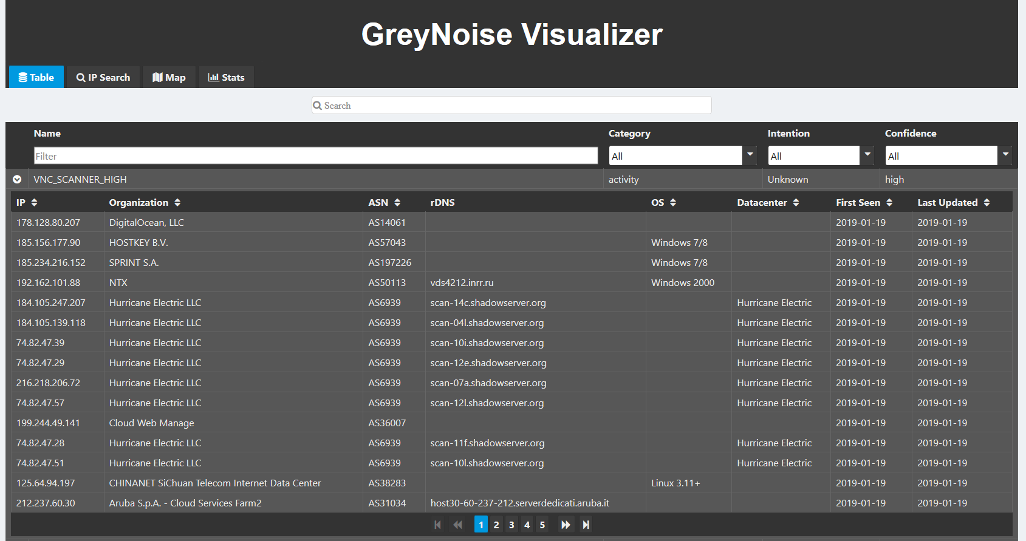Sort by ASN column arrows
This screenshot has width=1026, height=541.
pyautogui.click(x=397, y=203)
